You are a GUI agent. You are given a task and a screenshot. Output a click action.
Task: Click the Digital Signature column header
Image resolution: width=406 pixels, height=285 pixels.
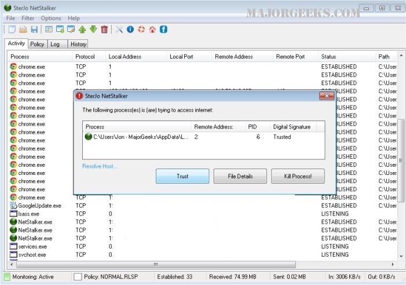click(x=294, y=127)
